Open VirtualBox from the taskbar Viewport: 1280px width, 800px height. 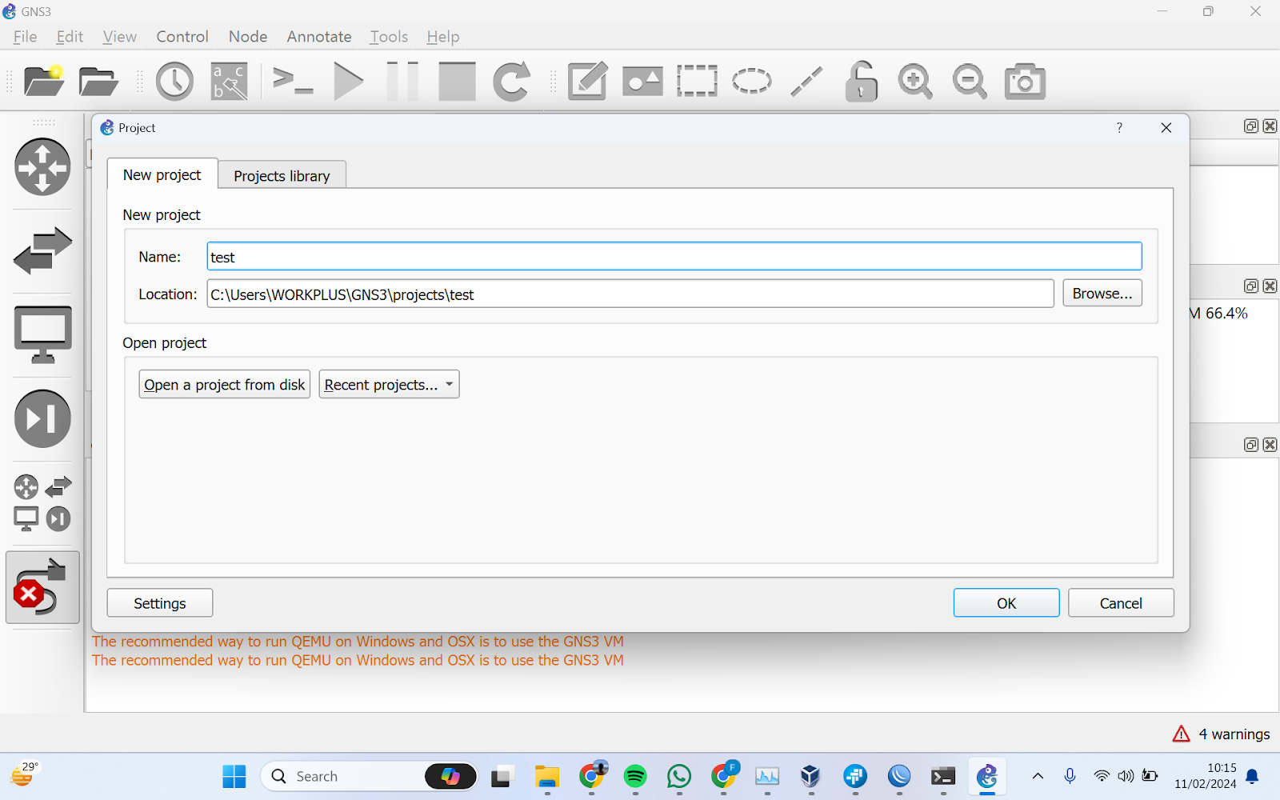coord(810,776)
